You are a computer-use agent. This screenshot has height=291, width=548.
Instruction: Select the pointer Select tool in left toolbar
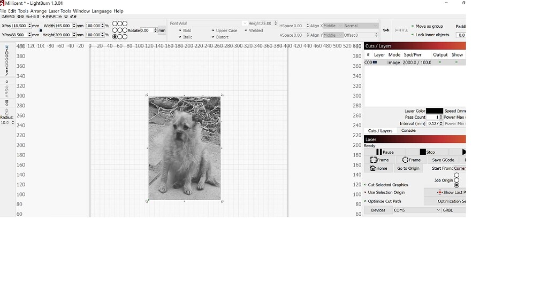click(x=6, y=47)
